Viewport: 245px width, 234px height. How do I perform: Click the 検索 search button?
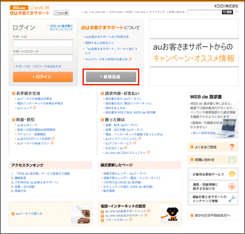(228, 12)
